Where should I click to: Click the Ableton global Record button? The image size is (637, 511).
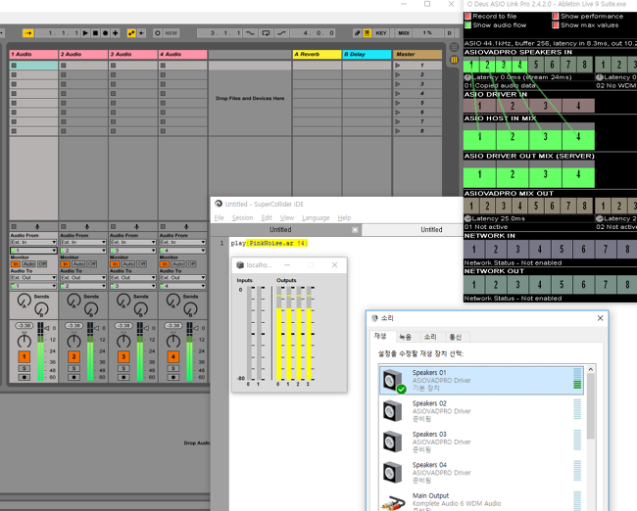tap(105, 33)
